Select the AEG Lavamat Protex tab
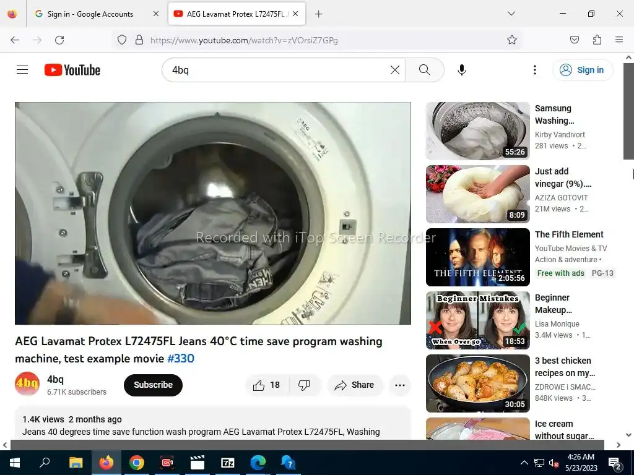The width and height of the screenshot is (634, 475). click(237, 14)
